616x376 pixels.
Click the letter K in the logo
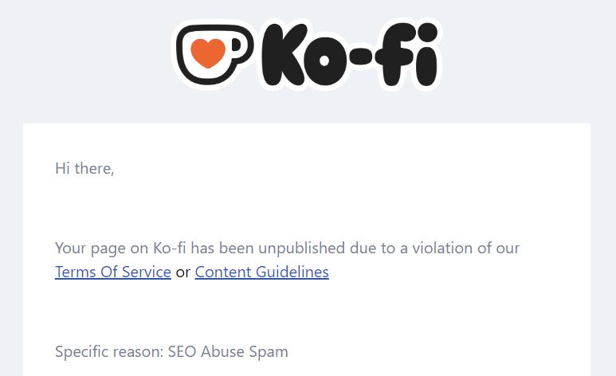tap(284, 55)
